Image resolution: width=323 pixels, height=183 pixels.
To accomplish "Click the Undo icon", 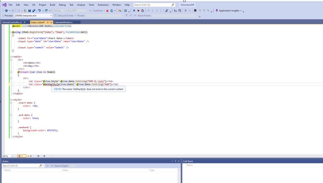I will tap(40, 11).
